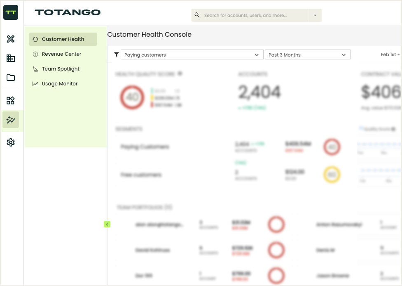Click the TT logo at the top of the sidebar
The width and height of the screenshot is (402, 286).
click(x=11, y=12)
